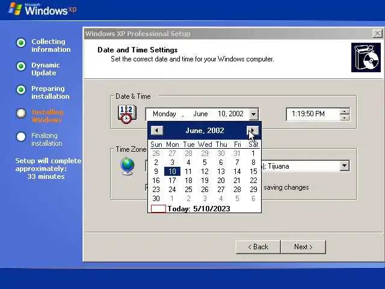Viewport: 385px width, 289px height.
Task: Select June 11 in the calendar
Action: coord(188,171)
